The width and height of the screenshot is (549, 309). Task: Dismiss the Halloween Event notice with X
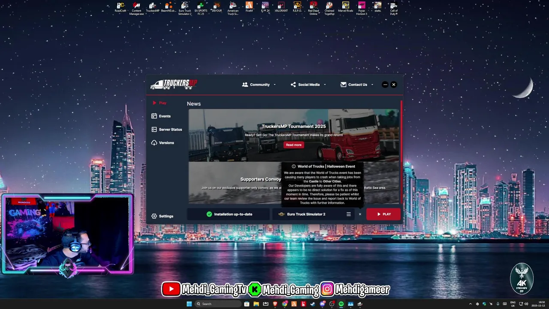pos(360,214)
